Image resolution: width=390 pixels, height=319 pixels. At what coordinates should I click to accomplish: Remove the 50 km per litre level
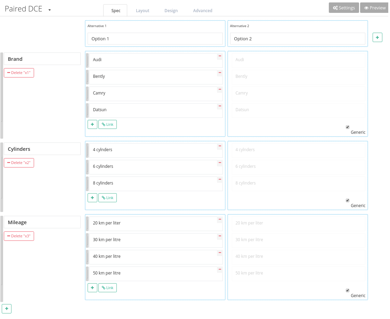pyautogui.click(x=220, y=269)
